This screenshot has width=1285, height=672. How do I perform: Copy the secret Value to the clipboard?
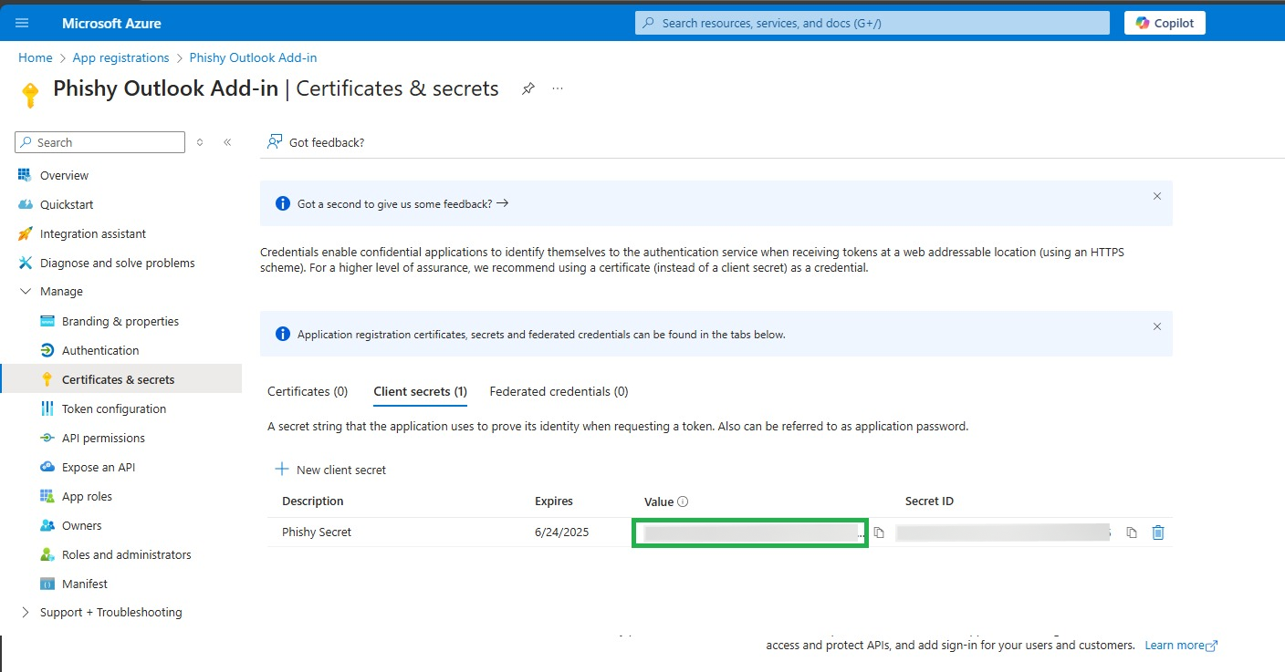pyautogui.click(x=879, y=532)
